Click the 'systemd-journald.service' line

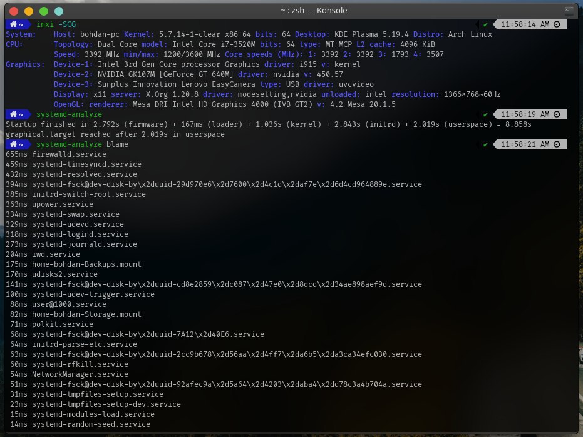[x=71, y=244]
